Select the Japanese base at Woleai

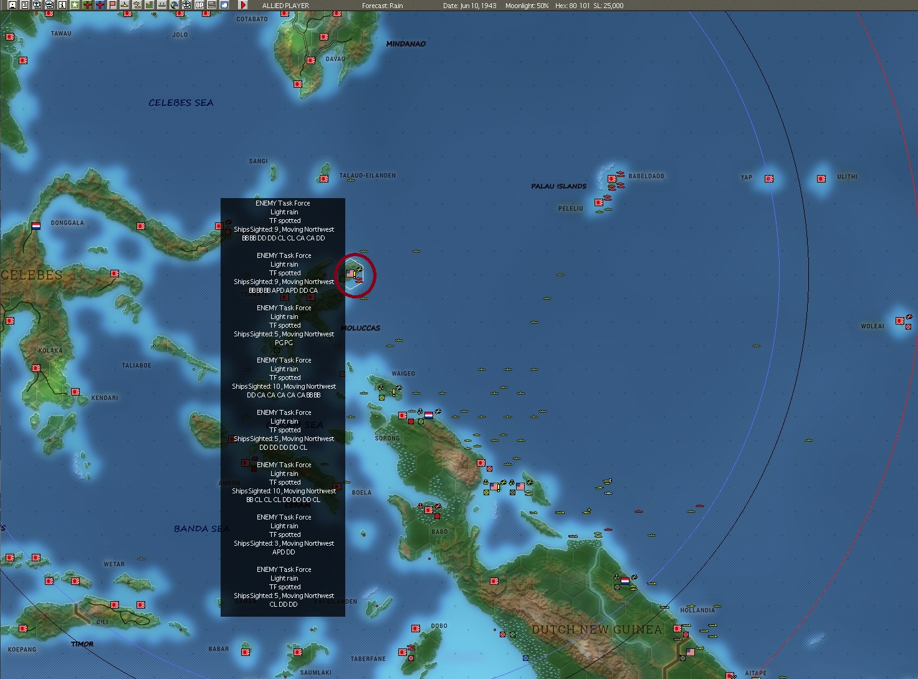[x=900, y=321]
